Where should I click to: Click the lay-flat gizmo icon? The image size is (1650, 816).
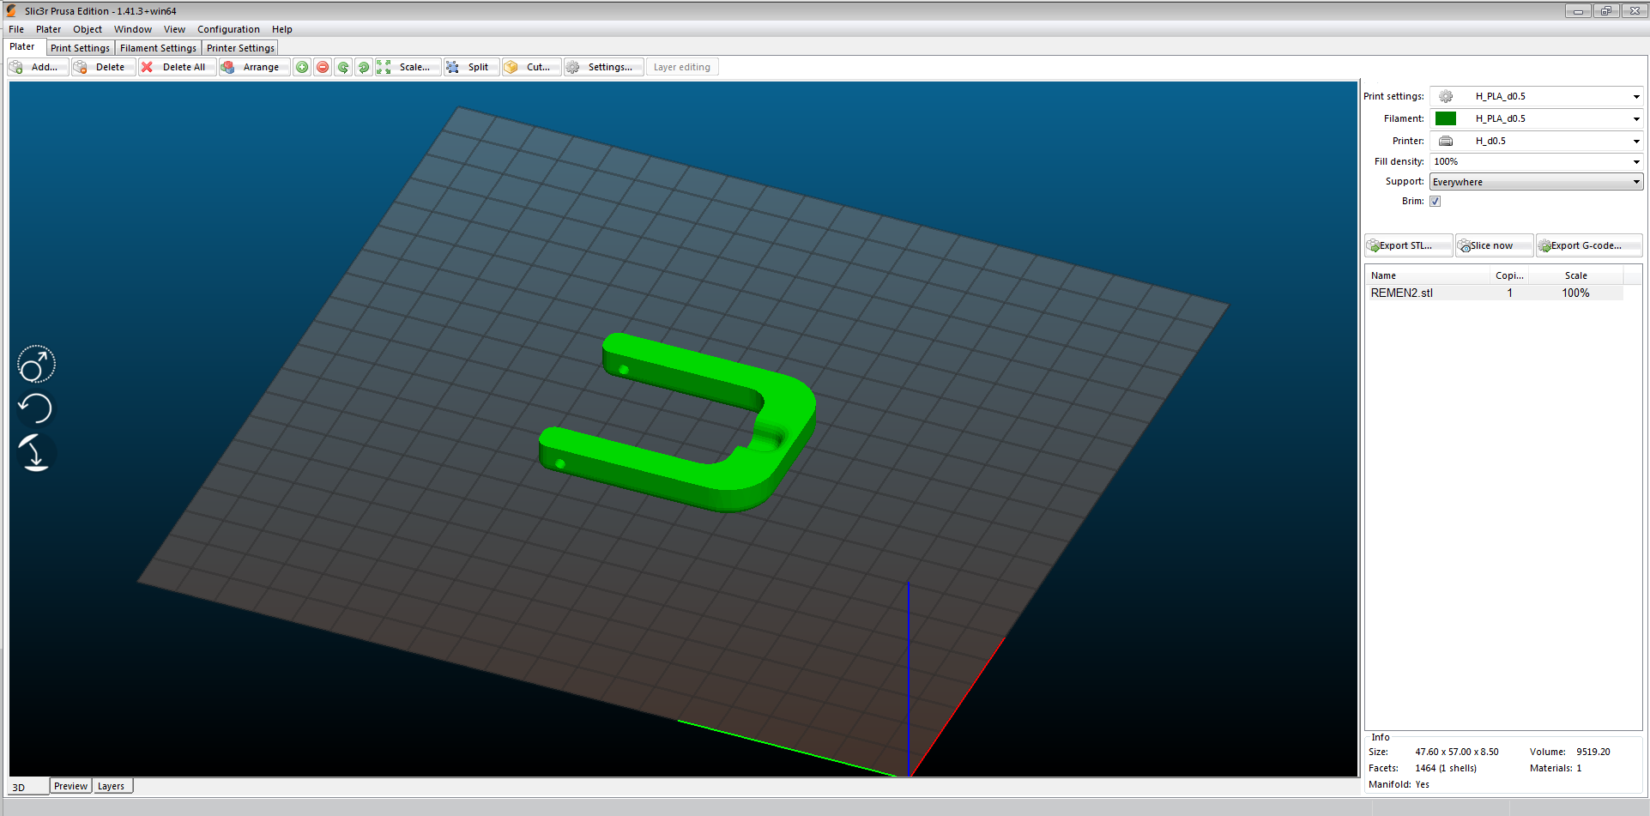36,453
